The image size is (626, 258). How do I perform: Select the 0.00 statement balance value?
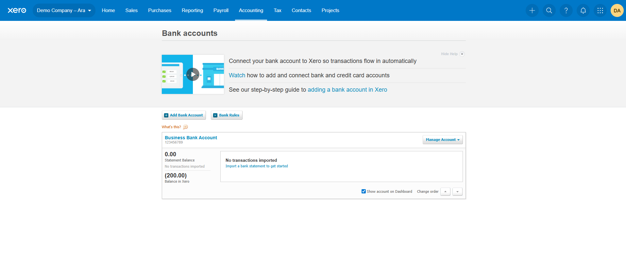click(170, 154)
